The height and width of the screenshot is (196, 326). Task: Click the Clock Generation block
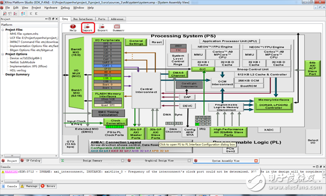[115, 122]
